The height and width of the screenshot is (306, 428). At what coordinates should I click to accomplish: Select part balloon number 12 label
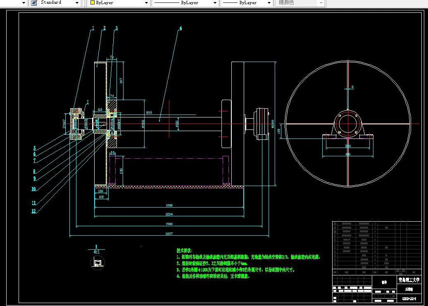(33, 210)
